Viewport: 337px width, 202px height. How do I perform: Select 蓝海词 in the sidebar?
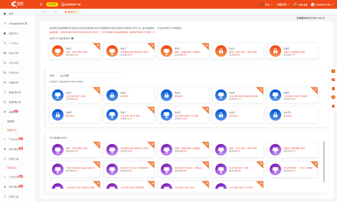pos(11,121)
